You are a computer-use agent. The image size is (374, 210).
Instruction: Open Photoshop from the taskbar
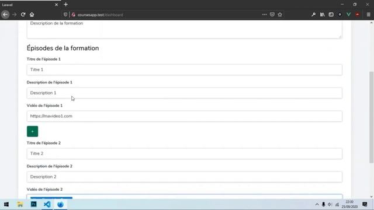pyautogui.click(x=34, y=205)
